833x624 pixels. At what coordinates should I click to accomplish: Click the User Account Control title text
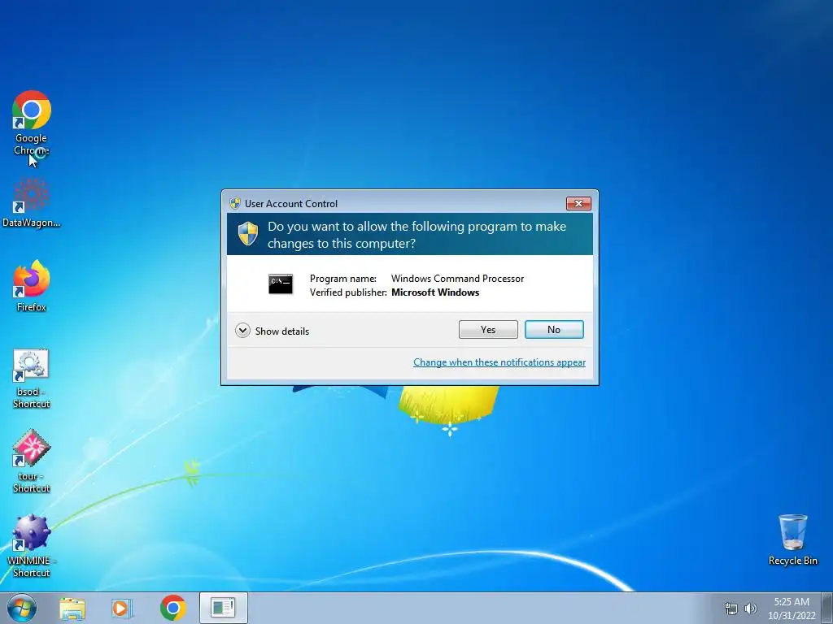[x=291, y=204]
